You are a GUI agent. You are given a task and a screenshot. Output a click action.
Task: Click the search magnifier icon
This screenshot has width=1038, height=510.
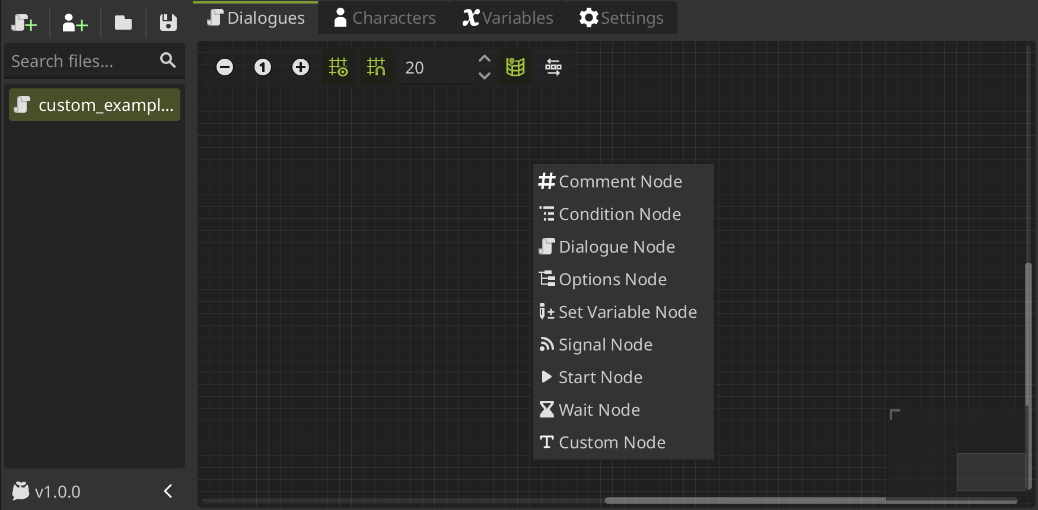pos(168,60)
